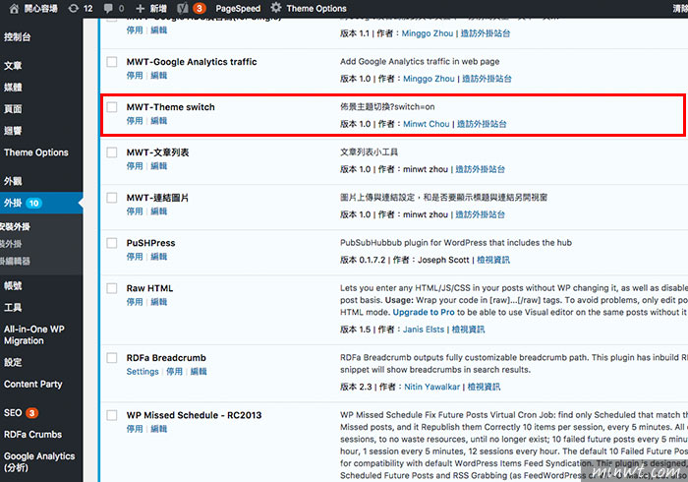This screenshot has height=482, width=688.
Task: Click 停用 under Raw HTML
Action: (135, 302)
